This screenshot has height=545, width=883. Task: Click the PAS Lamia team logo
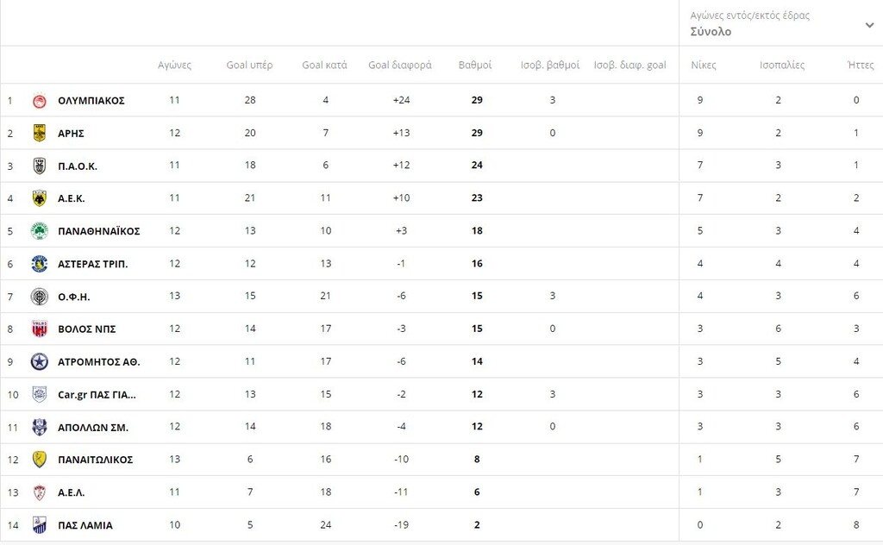tap(39, 525)
